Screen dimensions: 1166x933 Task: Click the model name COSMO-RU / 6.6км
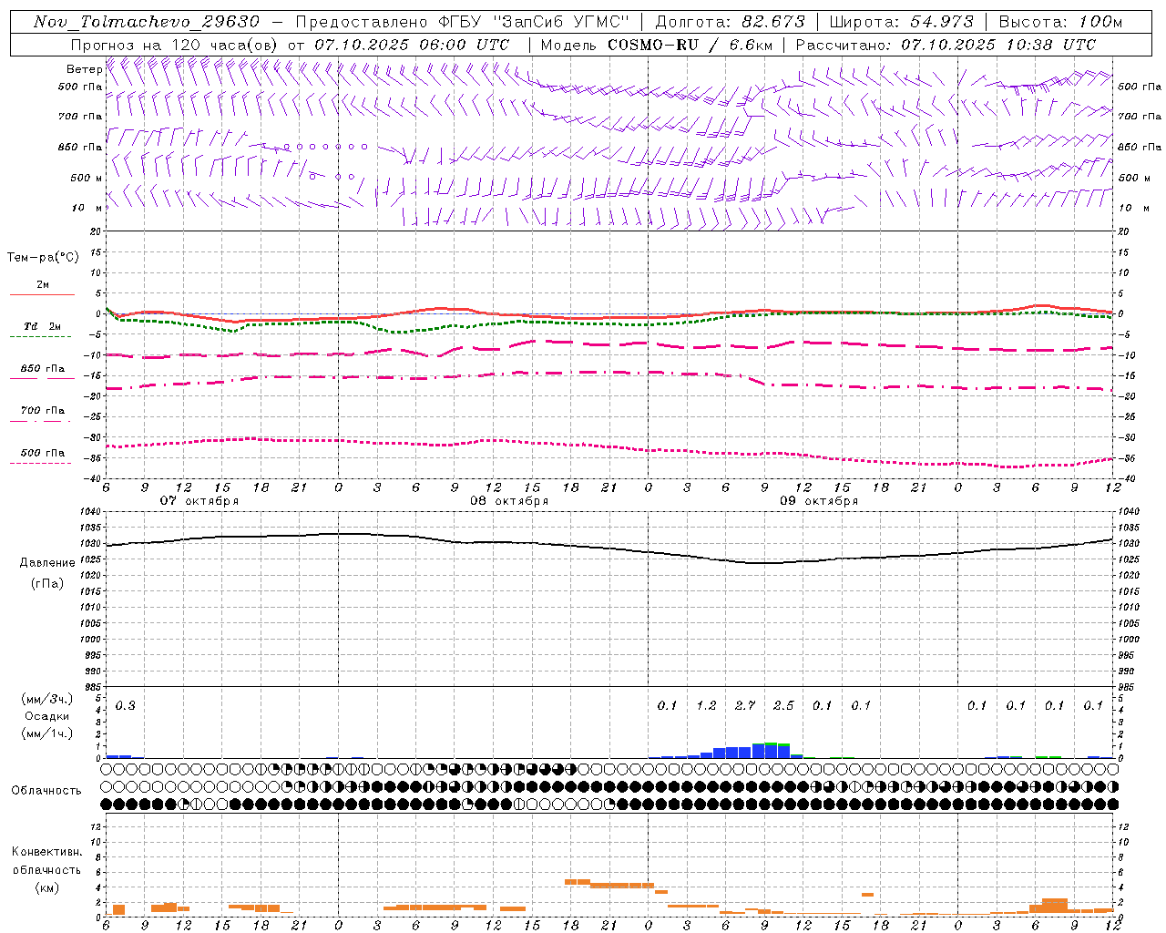pos(690,45)
